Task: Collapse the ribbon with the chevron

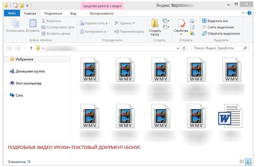Action: [x=243, y=13]
